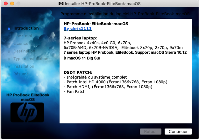Click the Continuer button
The width and height of the screenshot is (199, 139).
pyautogui.click(x=178, y=131)
